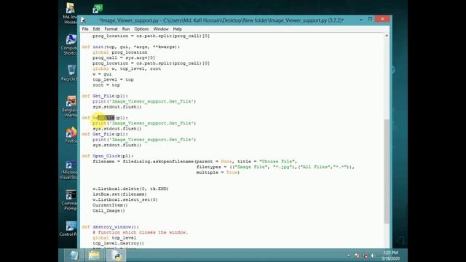Viewport: 466px width, 262px height.
Task: Click the line 'w.Listbox1.select_set(0)'
Action: 125,199
